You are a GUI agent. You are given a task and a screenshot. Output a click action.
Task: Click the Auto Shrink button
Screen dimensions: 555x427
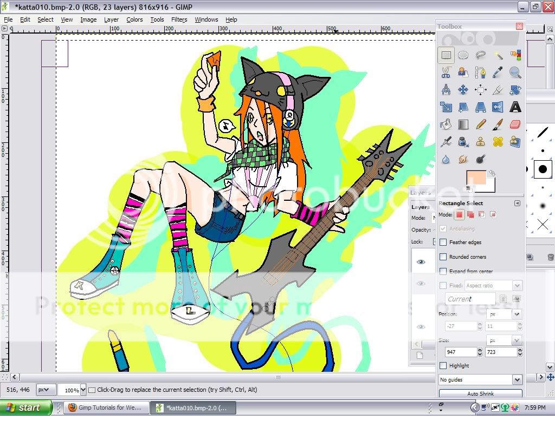tap(480, 393)
